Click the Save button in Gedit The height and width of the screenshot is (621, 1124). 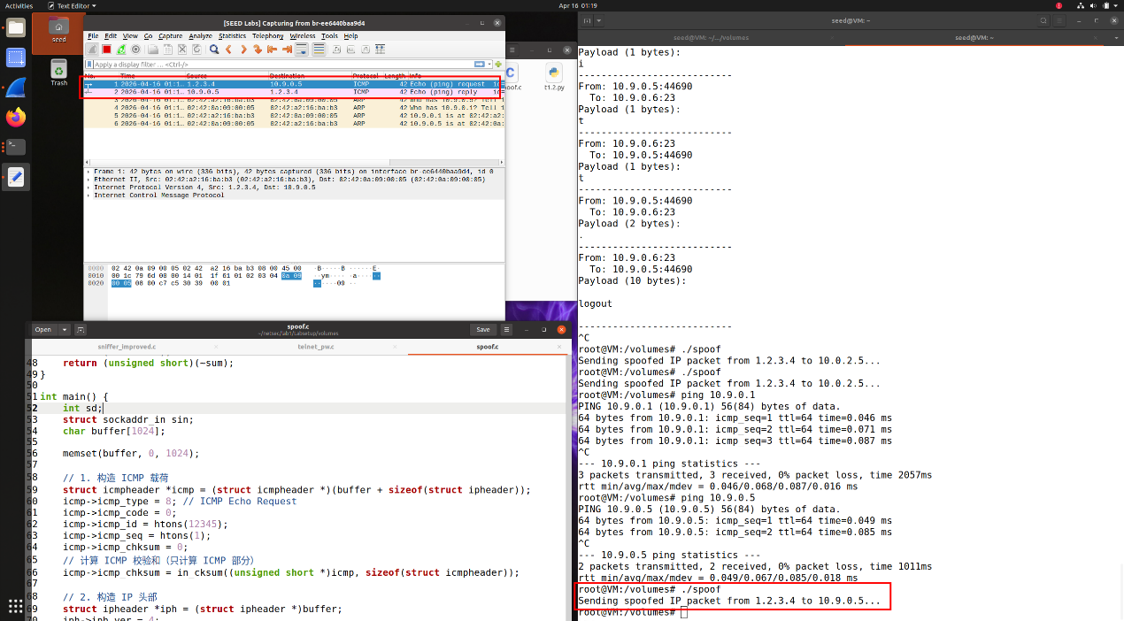(x=483, y=329)
